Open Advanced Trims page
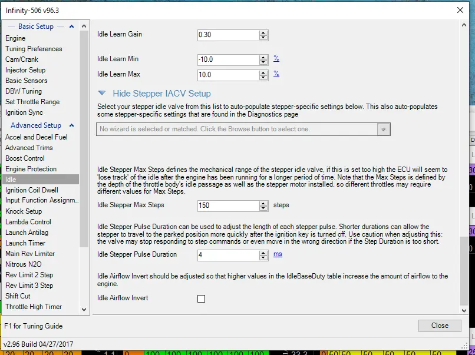The width and height of the screenshot is (475, 355). click(29, 148)
